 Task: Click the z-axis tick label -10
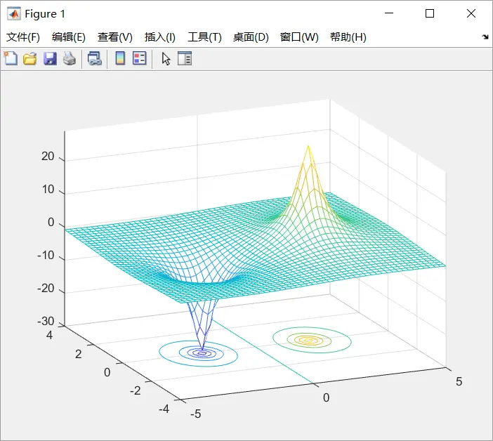[46, 255]
